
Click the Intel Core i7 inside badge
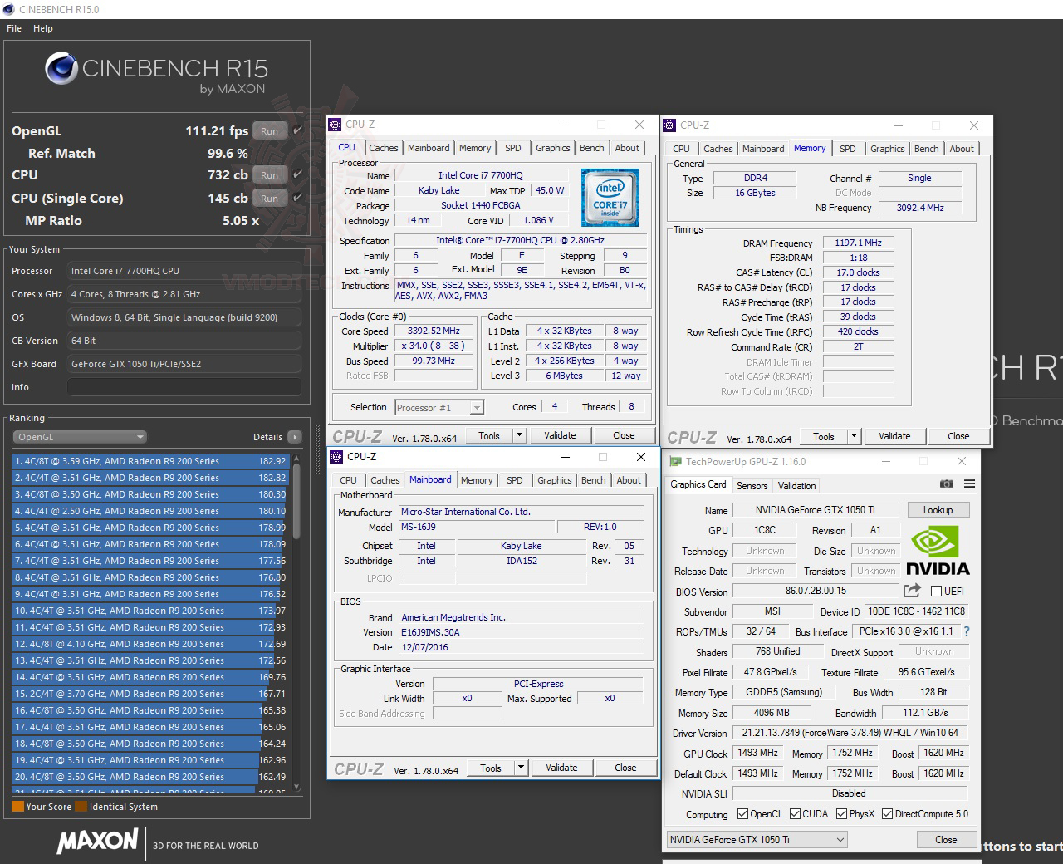(610, 199)
